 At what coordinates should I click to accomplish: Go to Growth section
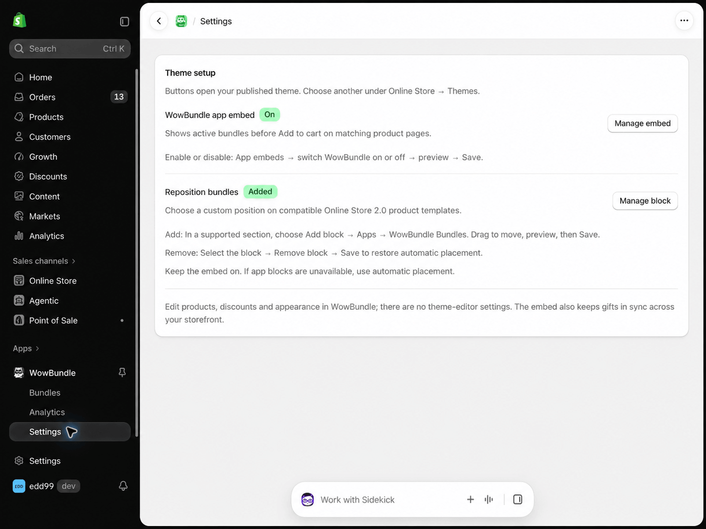pyautogui.click(x=70, y=157)
